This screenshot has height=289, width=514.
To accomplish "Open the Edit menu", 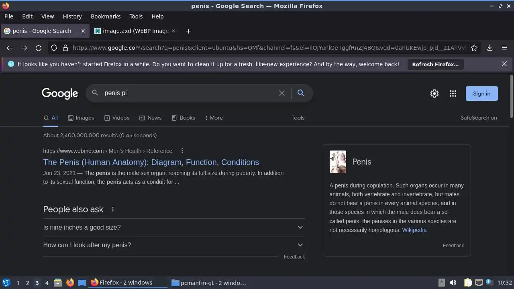I will (27, 16).
